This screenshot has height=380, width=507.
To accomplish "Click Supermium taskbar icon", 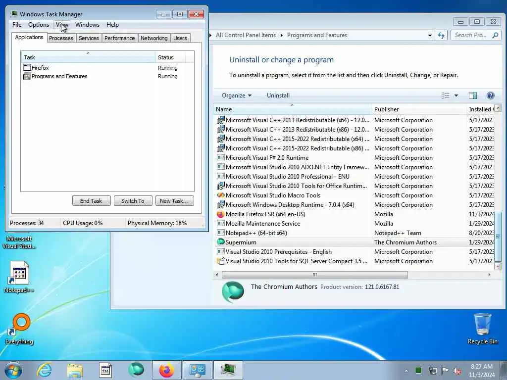I will coord(136,370).
